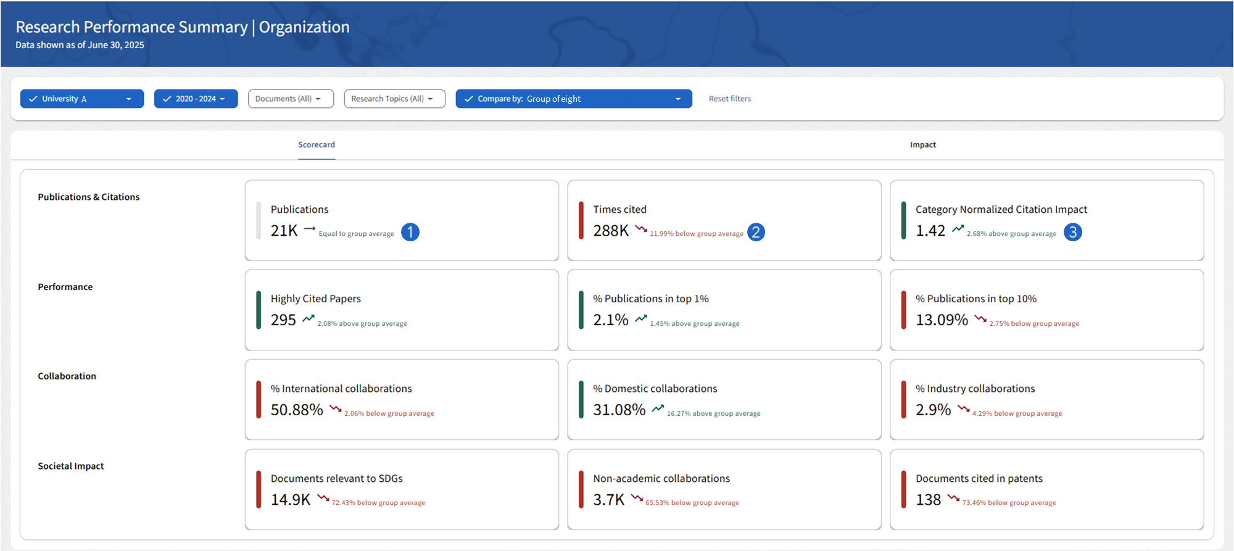The width and height of the screenshot is (1234, 551).
Task: Click the downward trend icon for Documents cited in patents
Action: [954, 497]
